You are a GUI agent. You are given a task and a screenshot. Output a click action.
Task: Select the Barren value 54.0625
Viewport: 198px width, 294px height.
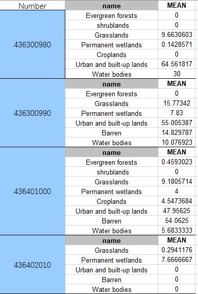click(x=176, y=220)
